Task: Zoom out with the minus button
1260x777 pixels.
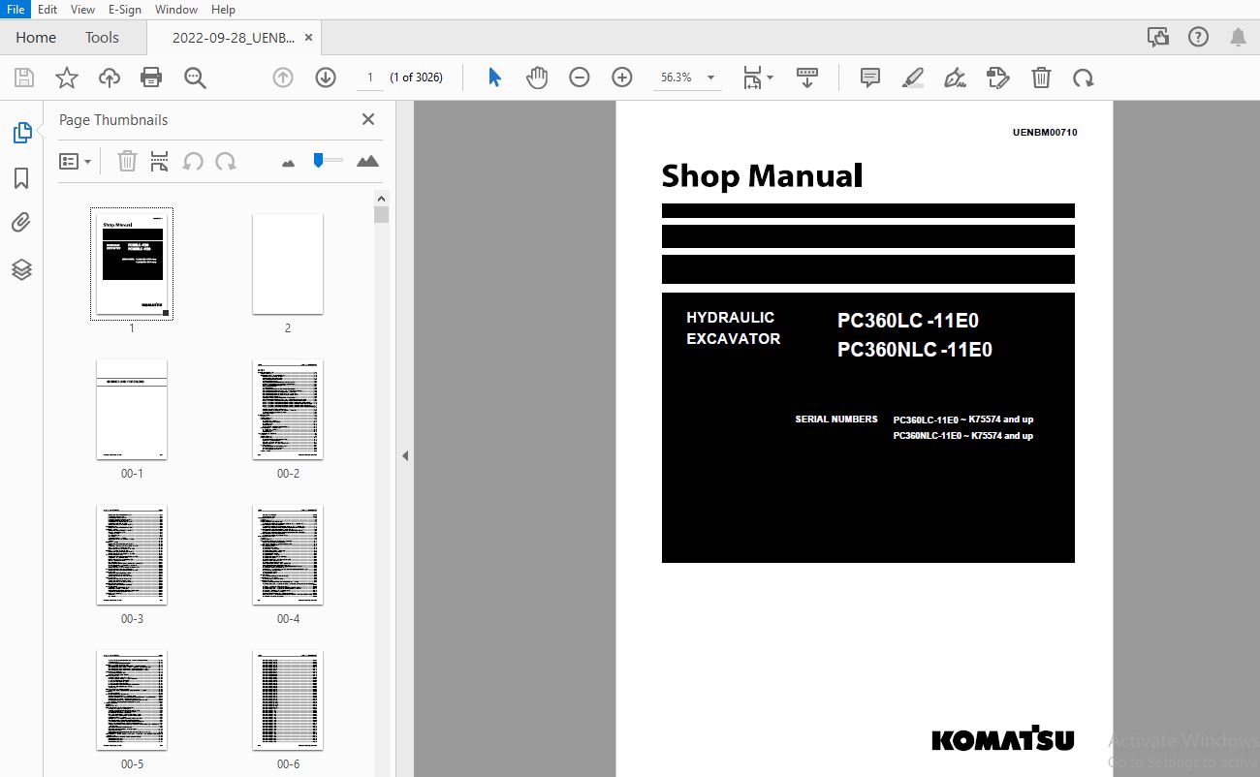Action: (580, 78)
